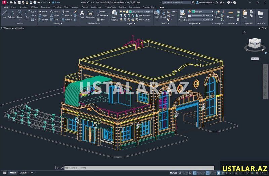Open the Linear dimension dropdown arrow
This screenshot has height=176, width=269.
coord(107,12)
